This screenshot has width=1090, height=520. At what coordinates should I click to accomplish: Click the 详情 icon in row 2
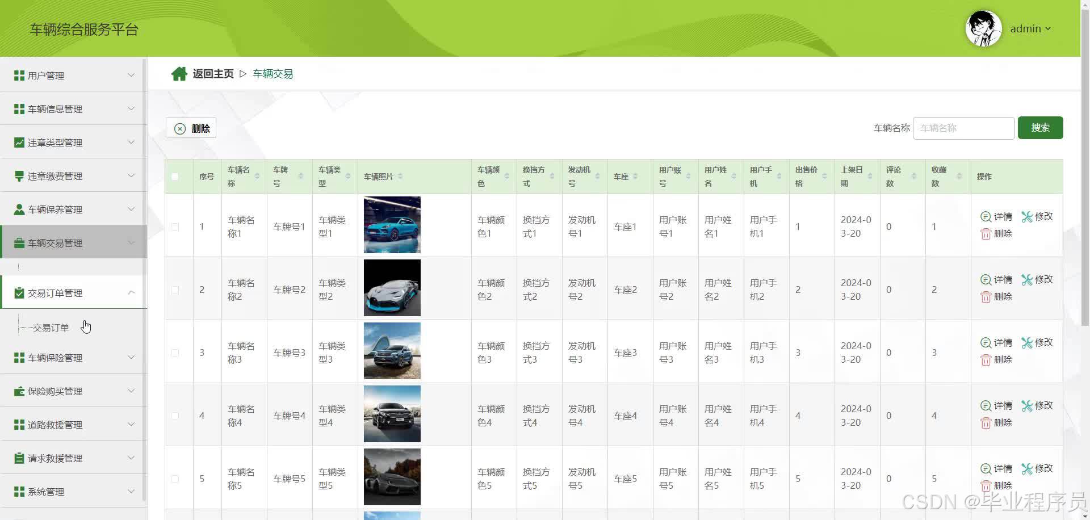[986, 279]
